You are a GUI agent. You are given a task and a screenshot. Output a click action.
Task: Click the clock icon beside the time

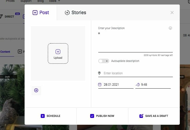tap(138, 85)
